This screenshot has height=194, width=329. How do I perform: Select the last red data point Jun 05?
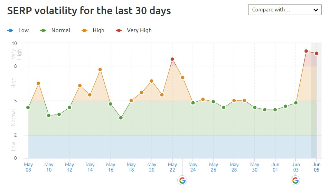click(317, 53)
